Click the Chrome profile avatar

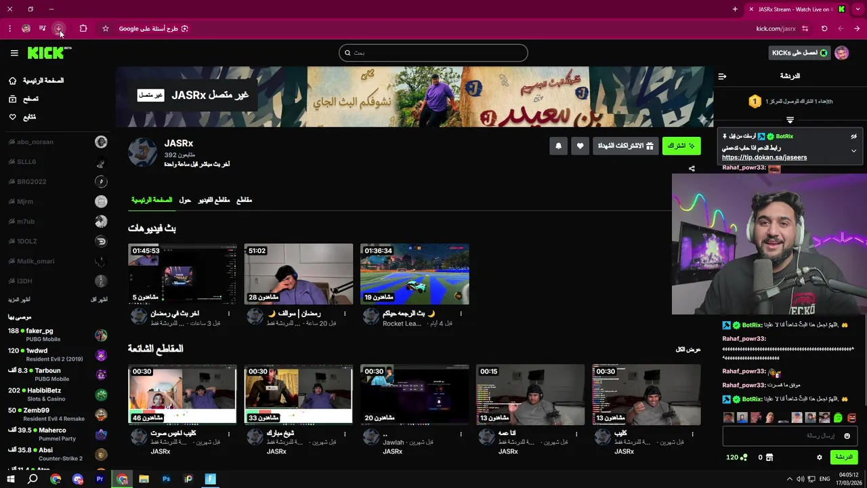[26, 28]
